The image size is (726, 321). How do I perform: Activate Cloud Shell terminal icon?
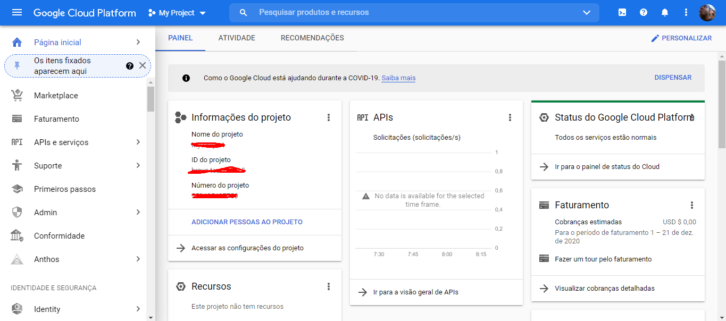[x=622, y=12]
